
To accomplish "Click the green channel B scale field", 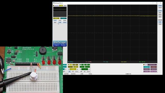I will (85, 69).
